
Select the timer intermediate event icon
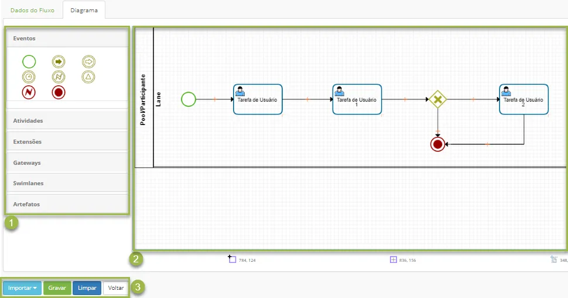[x=29, y=77]
